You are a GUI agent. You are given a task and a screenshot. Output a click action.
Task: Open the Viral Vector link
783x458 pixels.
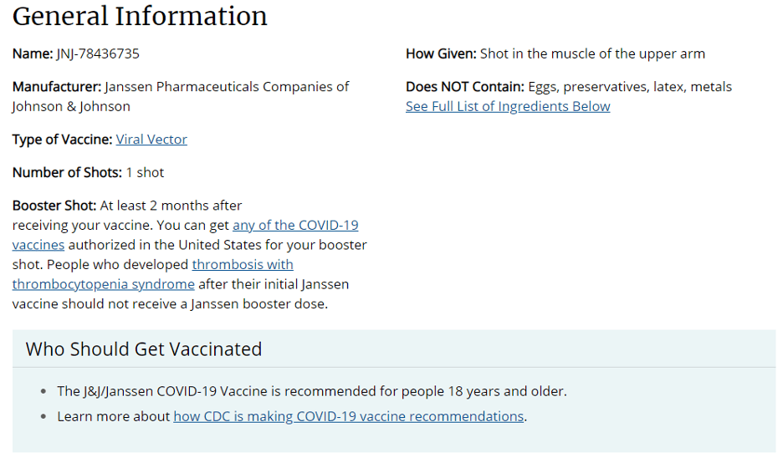pyautogui.click(x=151, y=140)
